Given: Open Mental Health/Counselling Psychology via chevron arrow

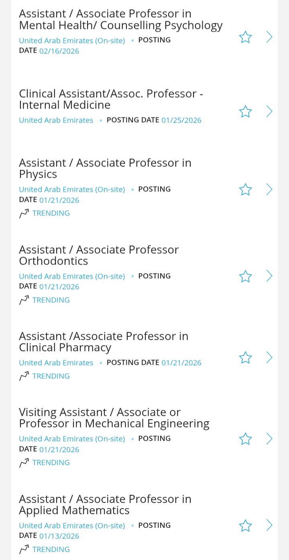Looking at the screenshot, I should pos(269,37).
